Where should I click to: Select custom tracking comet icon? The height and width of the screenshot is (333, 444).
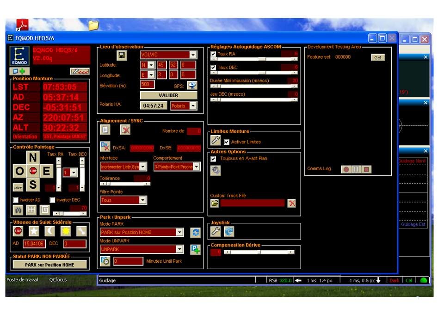pyautogui.click(x=81, y=231)
